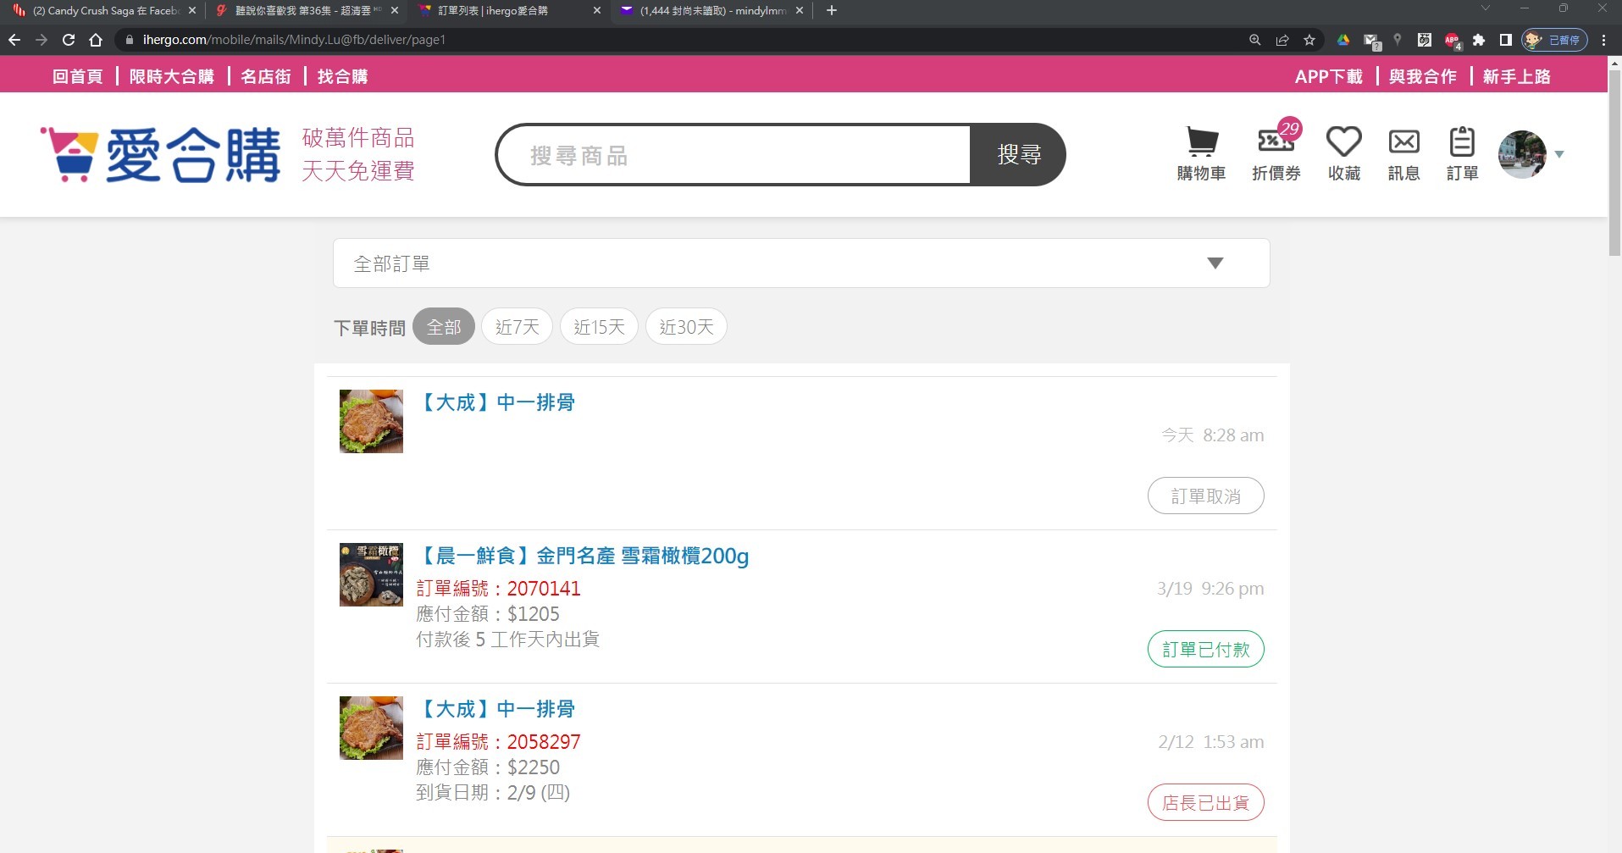This screenshot has width=1622, height=853.
Task: Select the 全部 order time filter
Action: [x=444, y=327]
